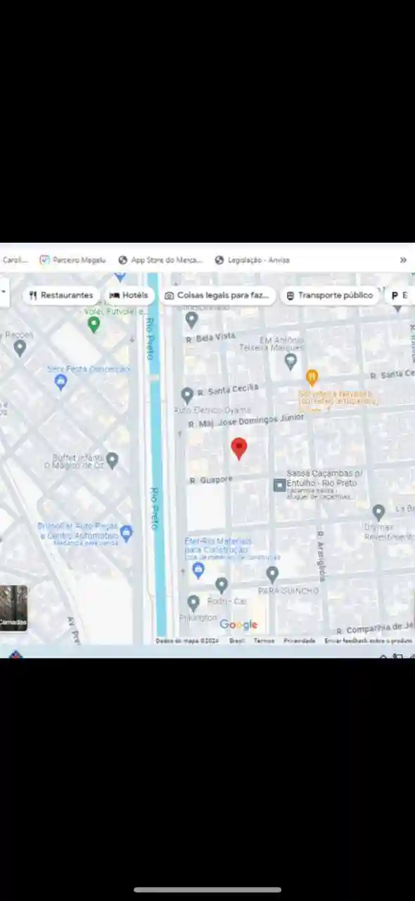This screenshot has height=901, width=415.
Task: Click the EM Antônio Teixeira Marques pin
Action: 290,362
